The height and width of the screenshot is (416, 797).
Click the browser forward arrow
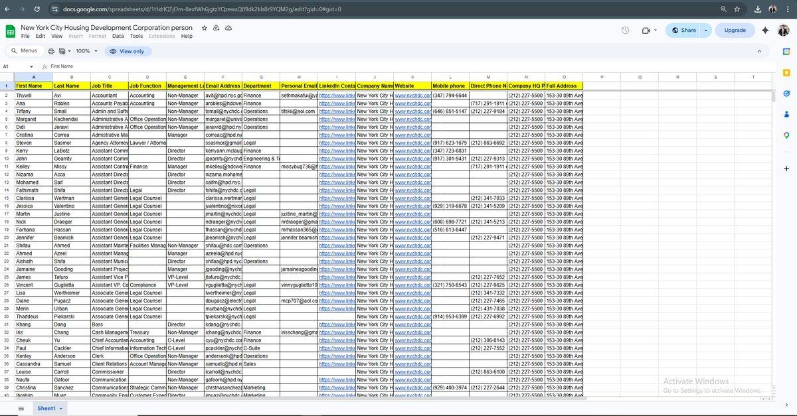point(22,9)
